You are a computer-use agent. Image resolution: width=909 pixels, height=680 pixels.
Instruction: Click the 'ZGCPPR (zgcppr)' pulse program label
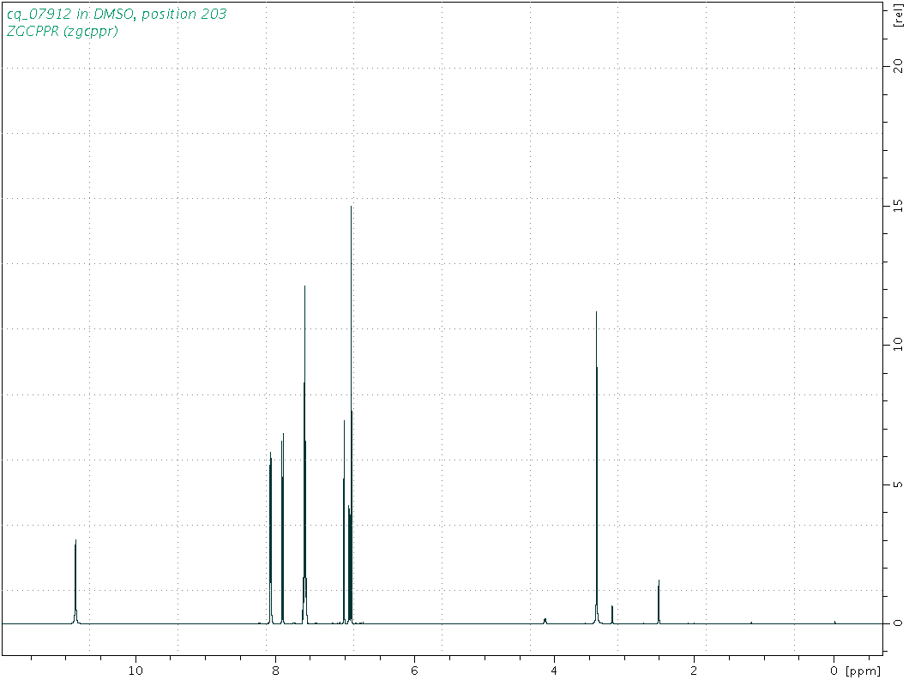tap(62, 31)
